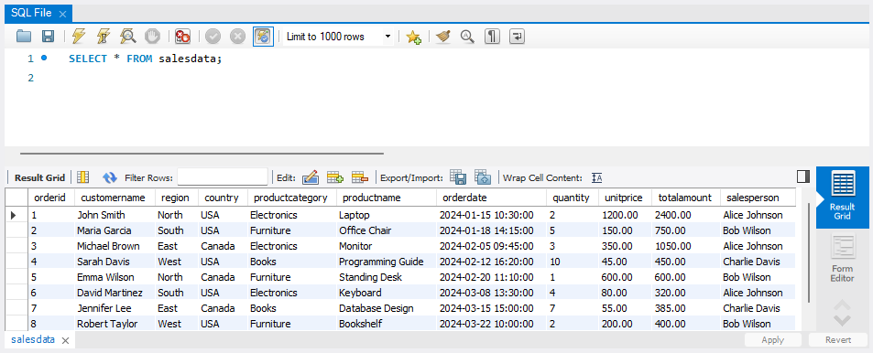Click the editor horizontal scrollbar
Screen dimensions: 873x353
(x=202, y=153)
